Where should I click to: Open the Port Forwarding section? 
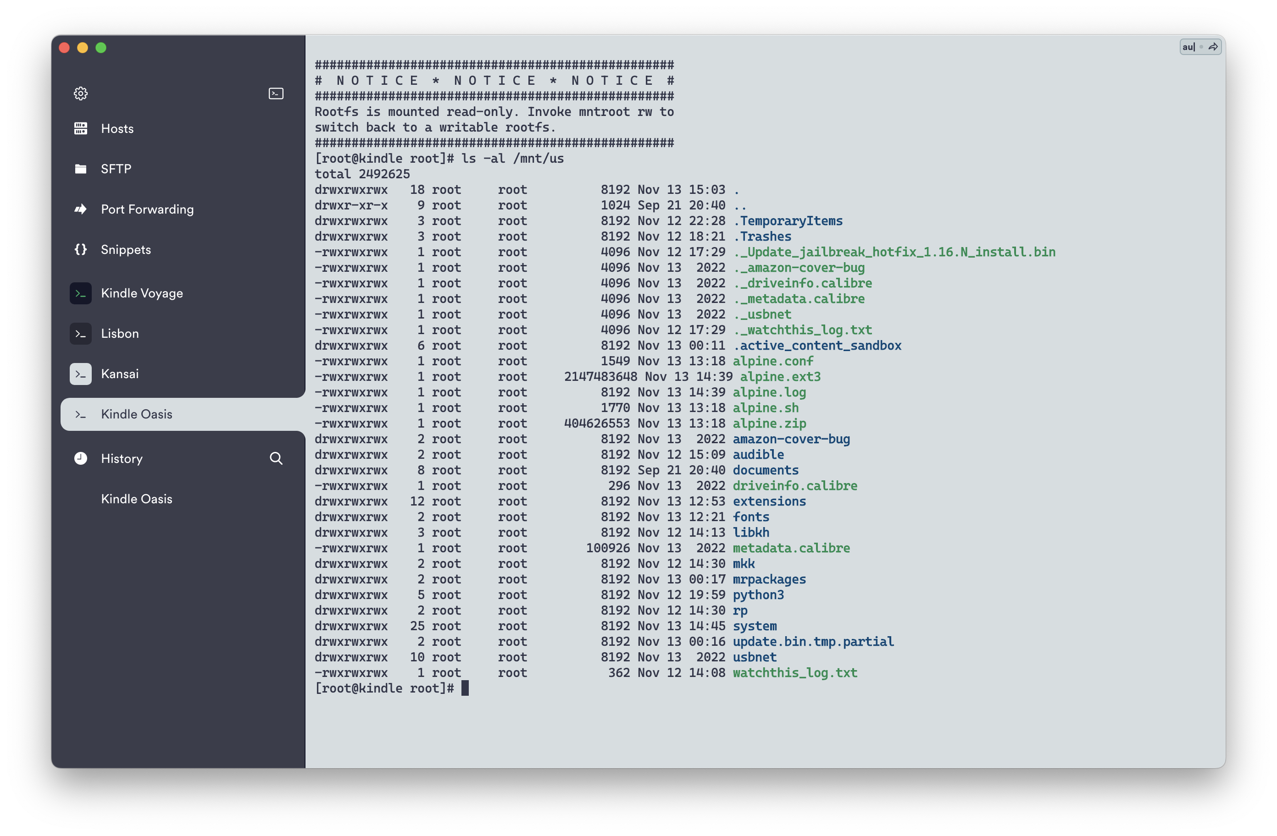click(x=147, y=209)
